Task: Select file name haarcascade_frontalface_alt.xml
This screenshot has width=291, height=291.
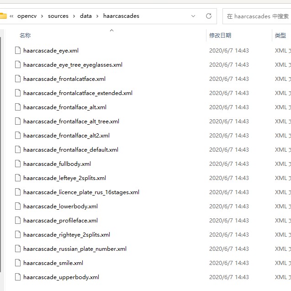Action: coord(65,107)
